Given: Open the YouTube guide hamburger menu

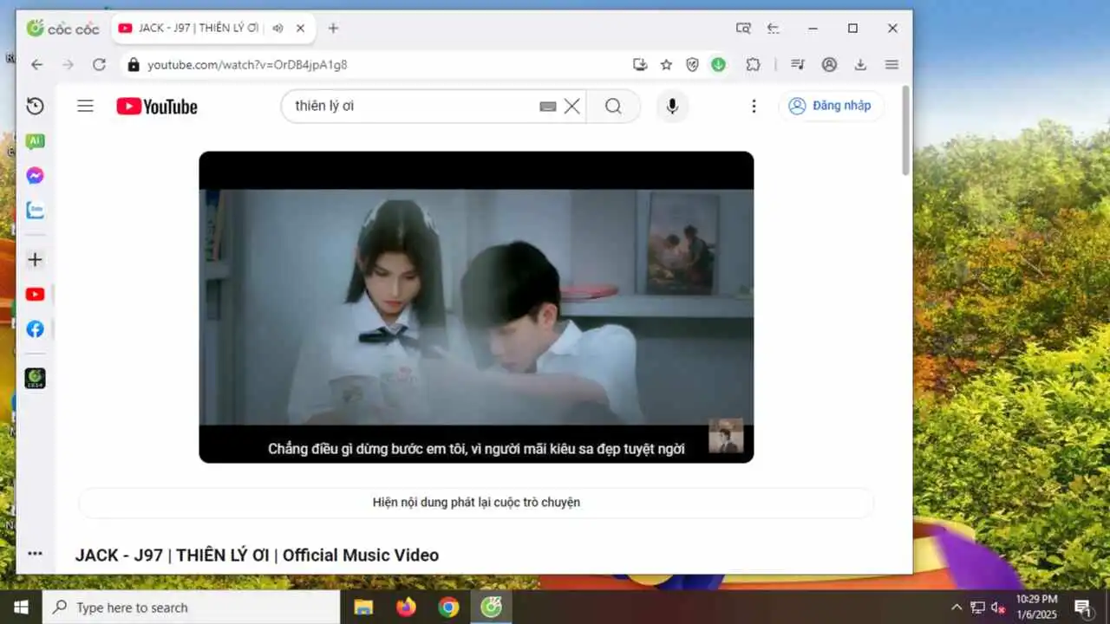Looking at the screenshot, I should click(x=85, y=106).
